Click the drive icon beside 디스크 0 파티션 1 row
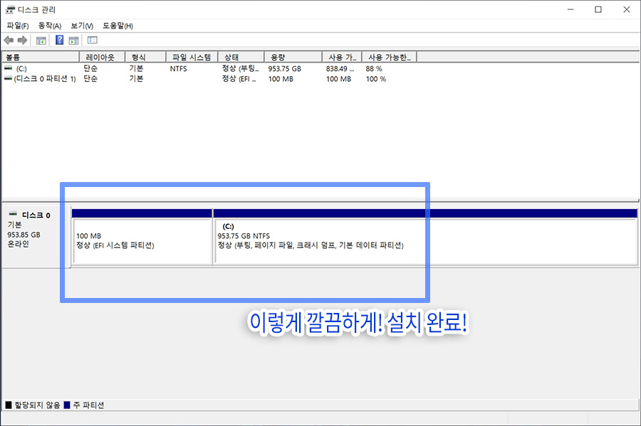This screenshot has height=426, width=641. (x=8, y=78)
